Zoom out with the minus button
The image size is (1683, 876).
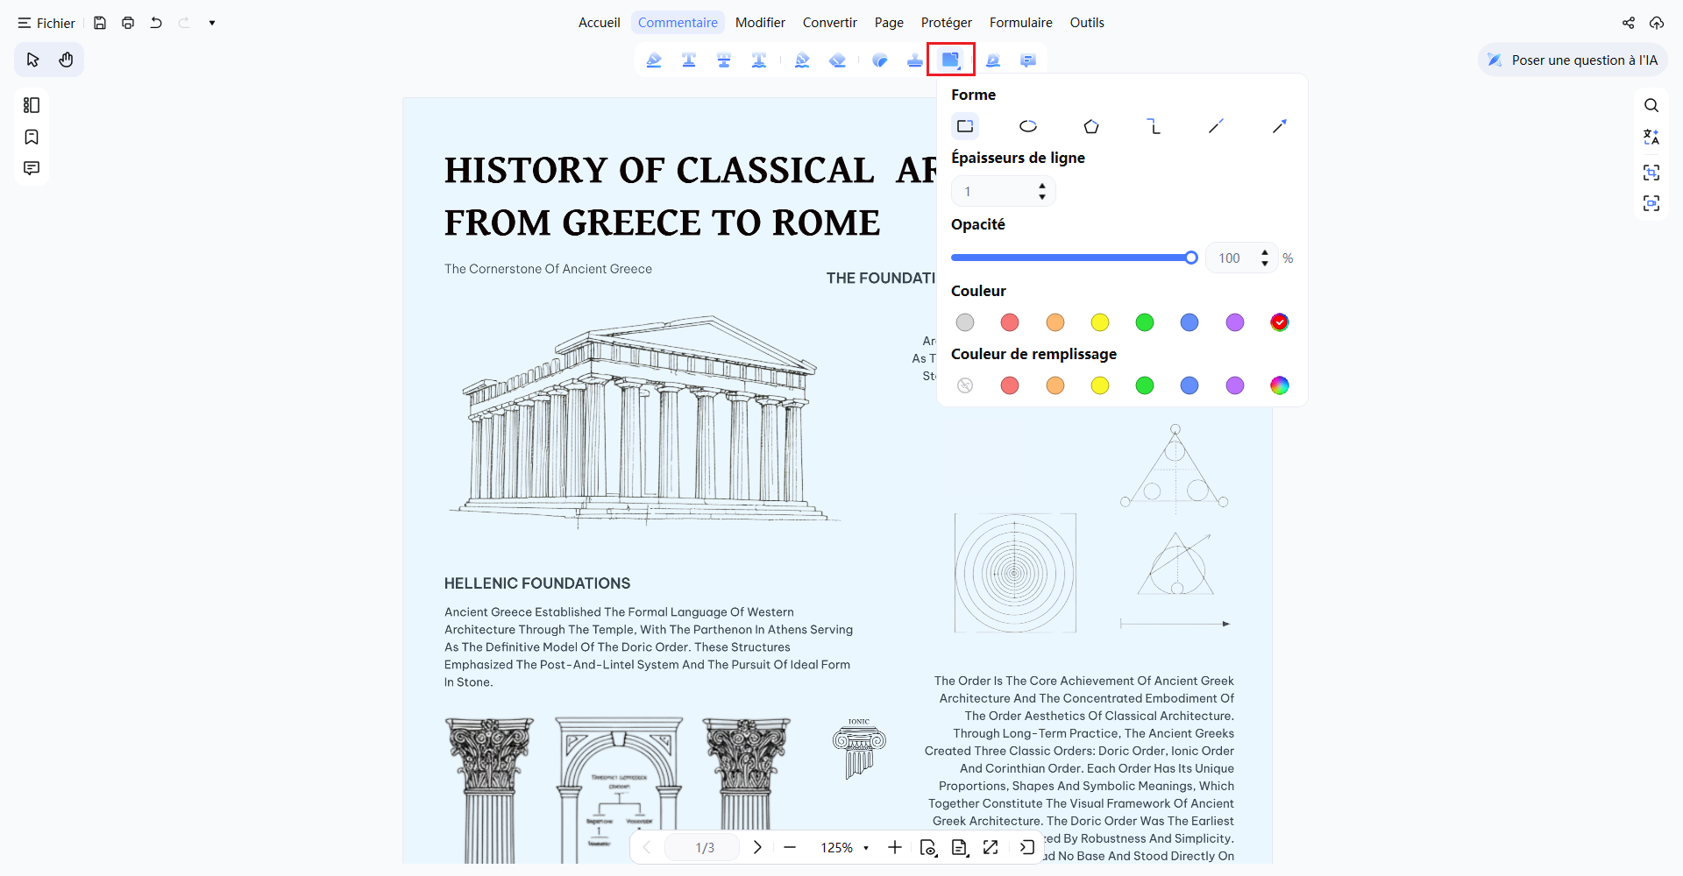(790, 847)
